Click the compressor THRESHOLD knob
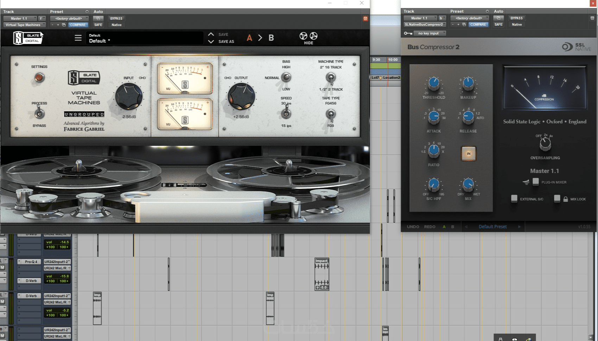Image resolution: width=598 pixels, height=341 pixels. coord(434,83)
